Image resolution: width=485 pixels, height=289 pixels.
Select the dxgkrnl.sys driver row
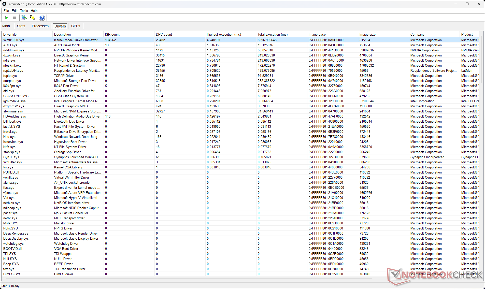click(x=240, y=55)
